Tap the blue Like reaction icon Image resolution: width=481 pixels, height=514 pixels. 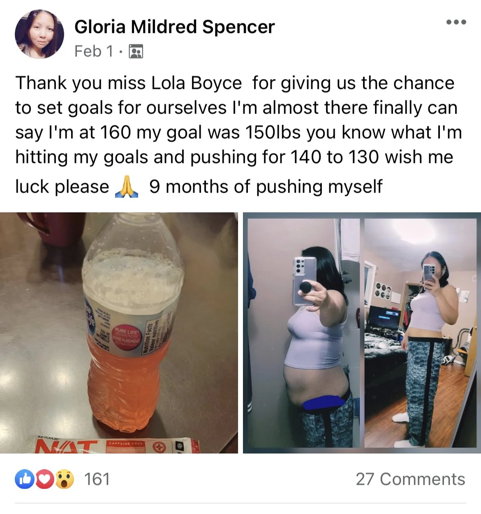click(x=25, y=479)
